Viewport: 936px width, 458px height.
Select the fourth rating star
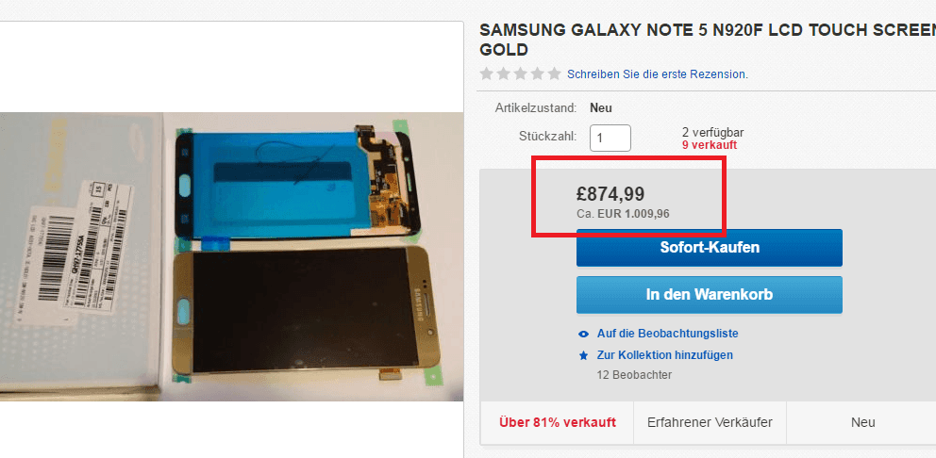(537, 74)
